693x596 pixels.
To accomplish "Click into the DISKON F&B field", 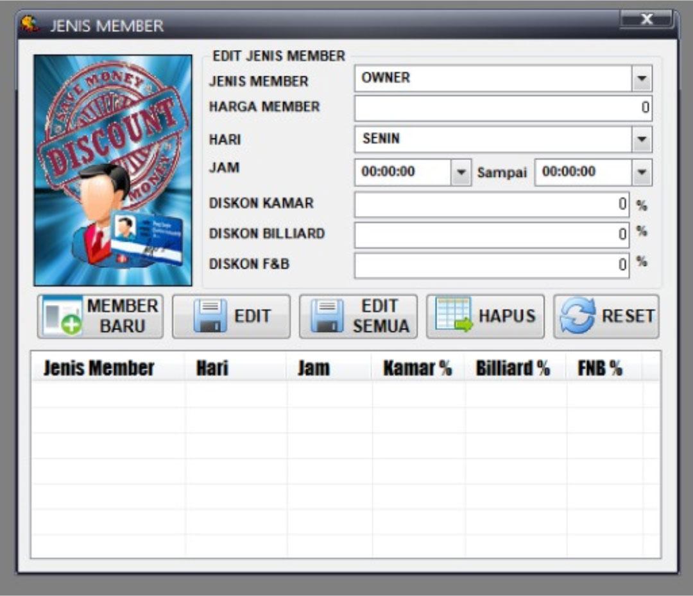I will [x=492, y=265].
